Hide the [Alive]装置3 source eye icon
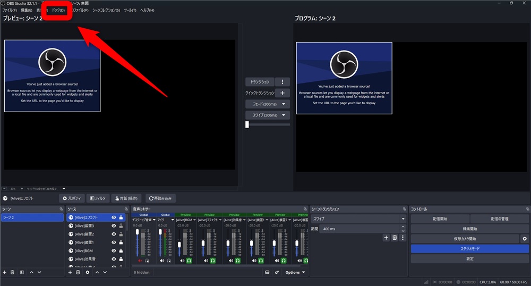The width and height of the screenshot is (531, 286). (114, 226)
